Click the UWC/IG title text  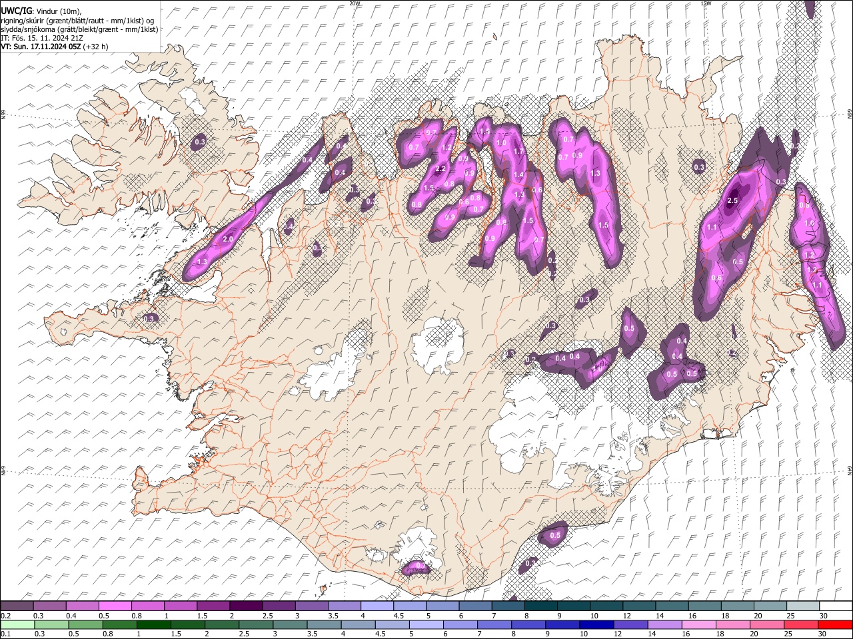(16, 11)
